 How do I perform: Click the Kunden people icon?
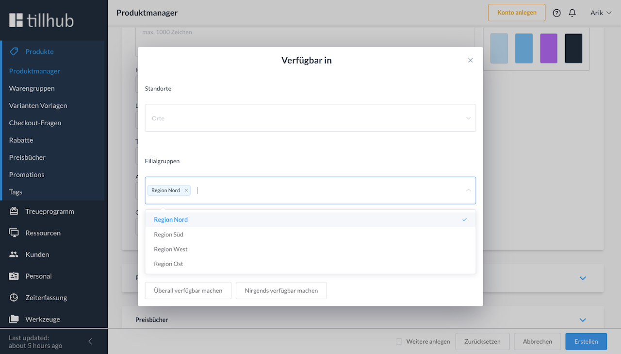[14, 254]
